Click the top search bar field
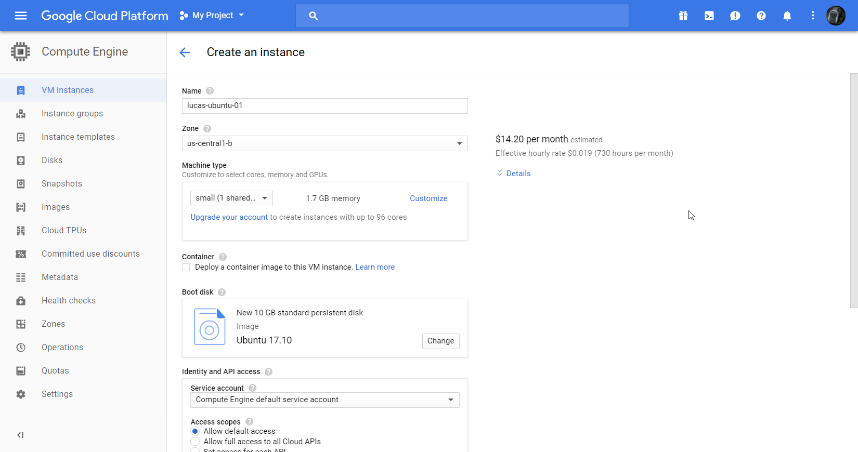This screenshot has height=452, width=858. click(x=462, y=16)
